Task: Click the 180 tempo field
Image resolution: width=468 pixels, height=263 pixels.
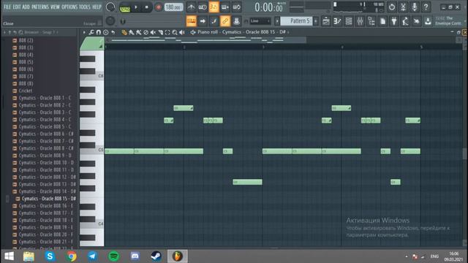Action: click(173, 7)
